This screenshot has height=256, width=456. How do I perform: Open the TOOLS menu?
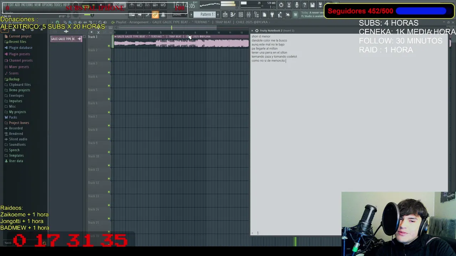coord(58,5)
